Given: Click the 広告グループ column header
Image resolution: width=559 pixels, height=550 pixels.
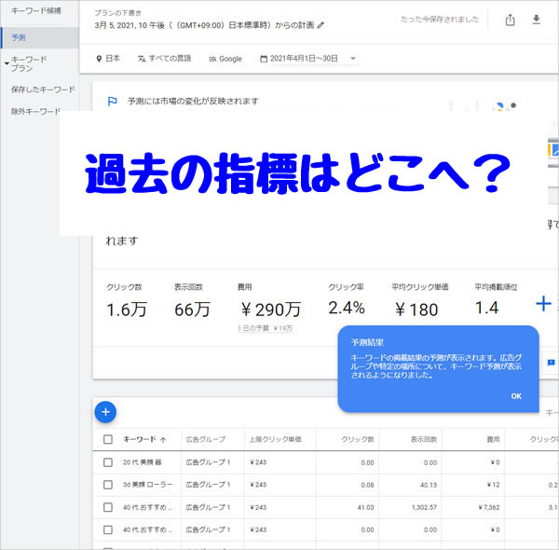Looking at the screenshot, I should click(206, 439).
